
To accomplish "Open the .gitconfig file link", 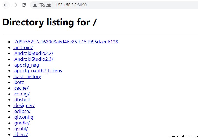I will coord(23,117).
